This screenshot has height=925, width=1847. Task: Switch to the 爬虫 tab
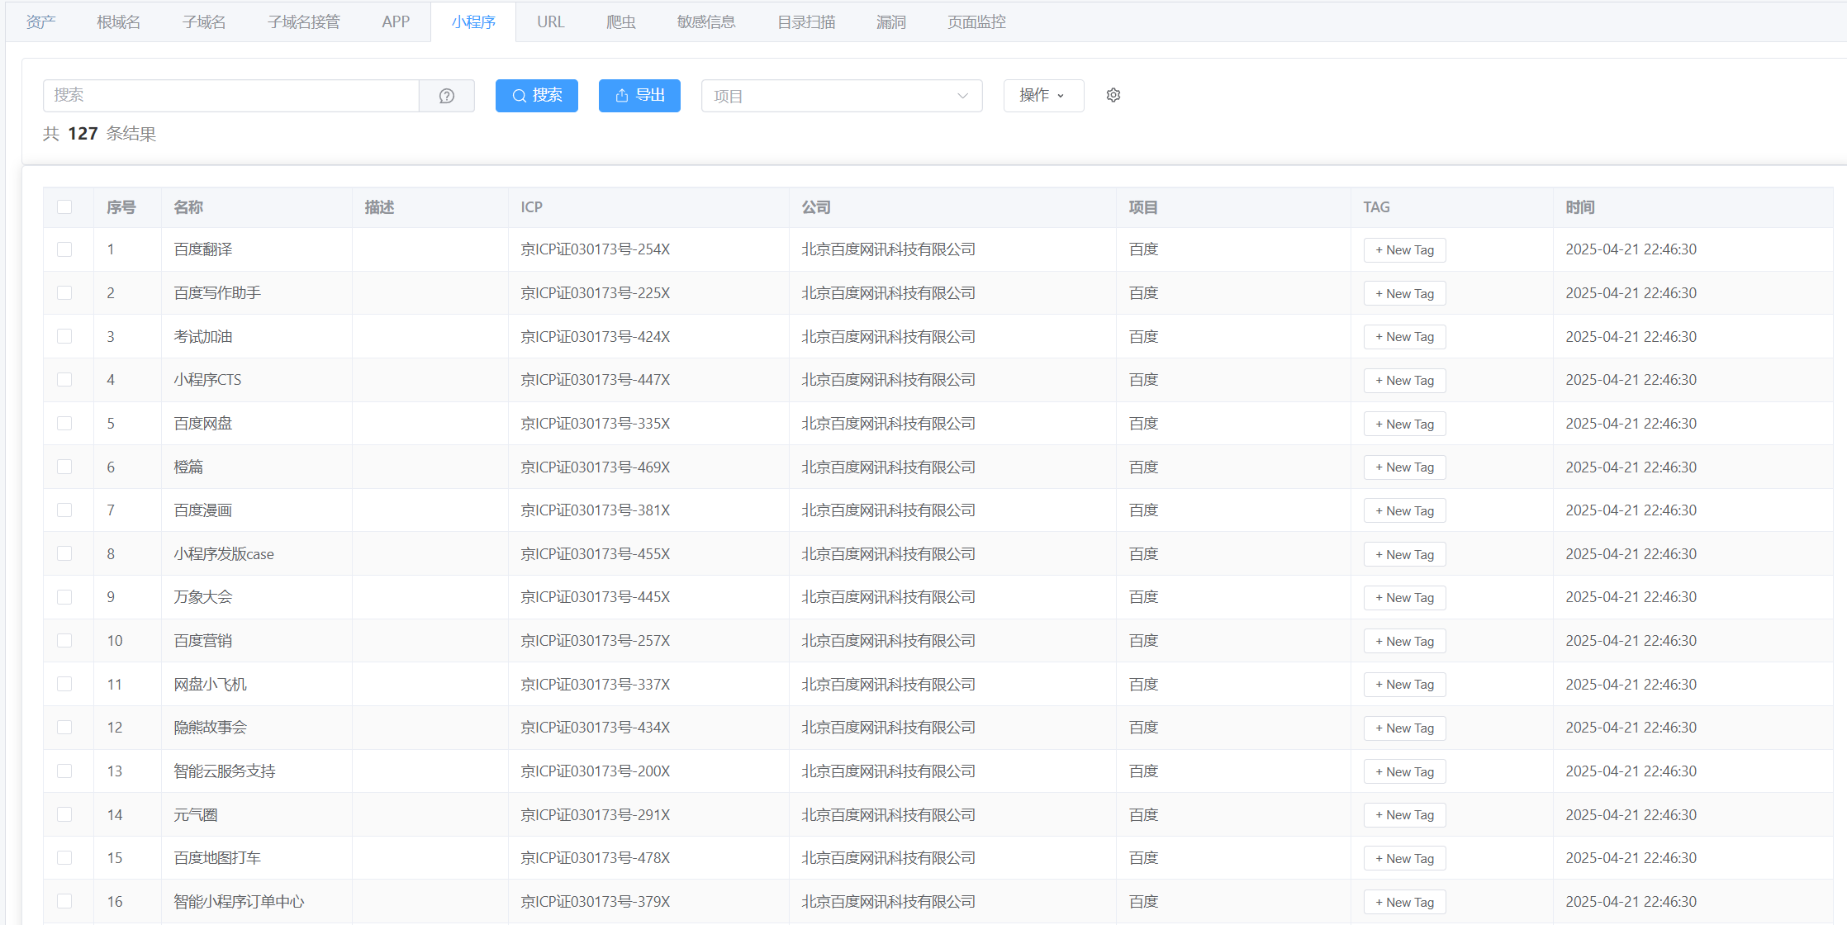point(621,22)
